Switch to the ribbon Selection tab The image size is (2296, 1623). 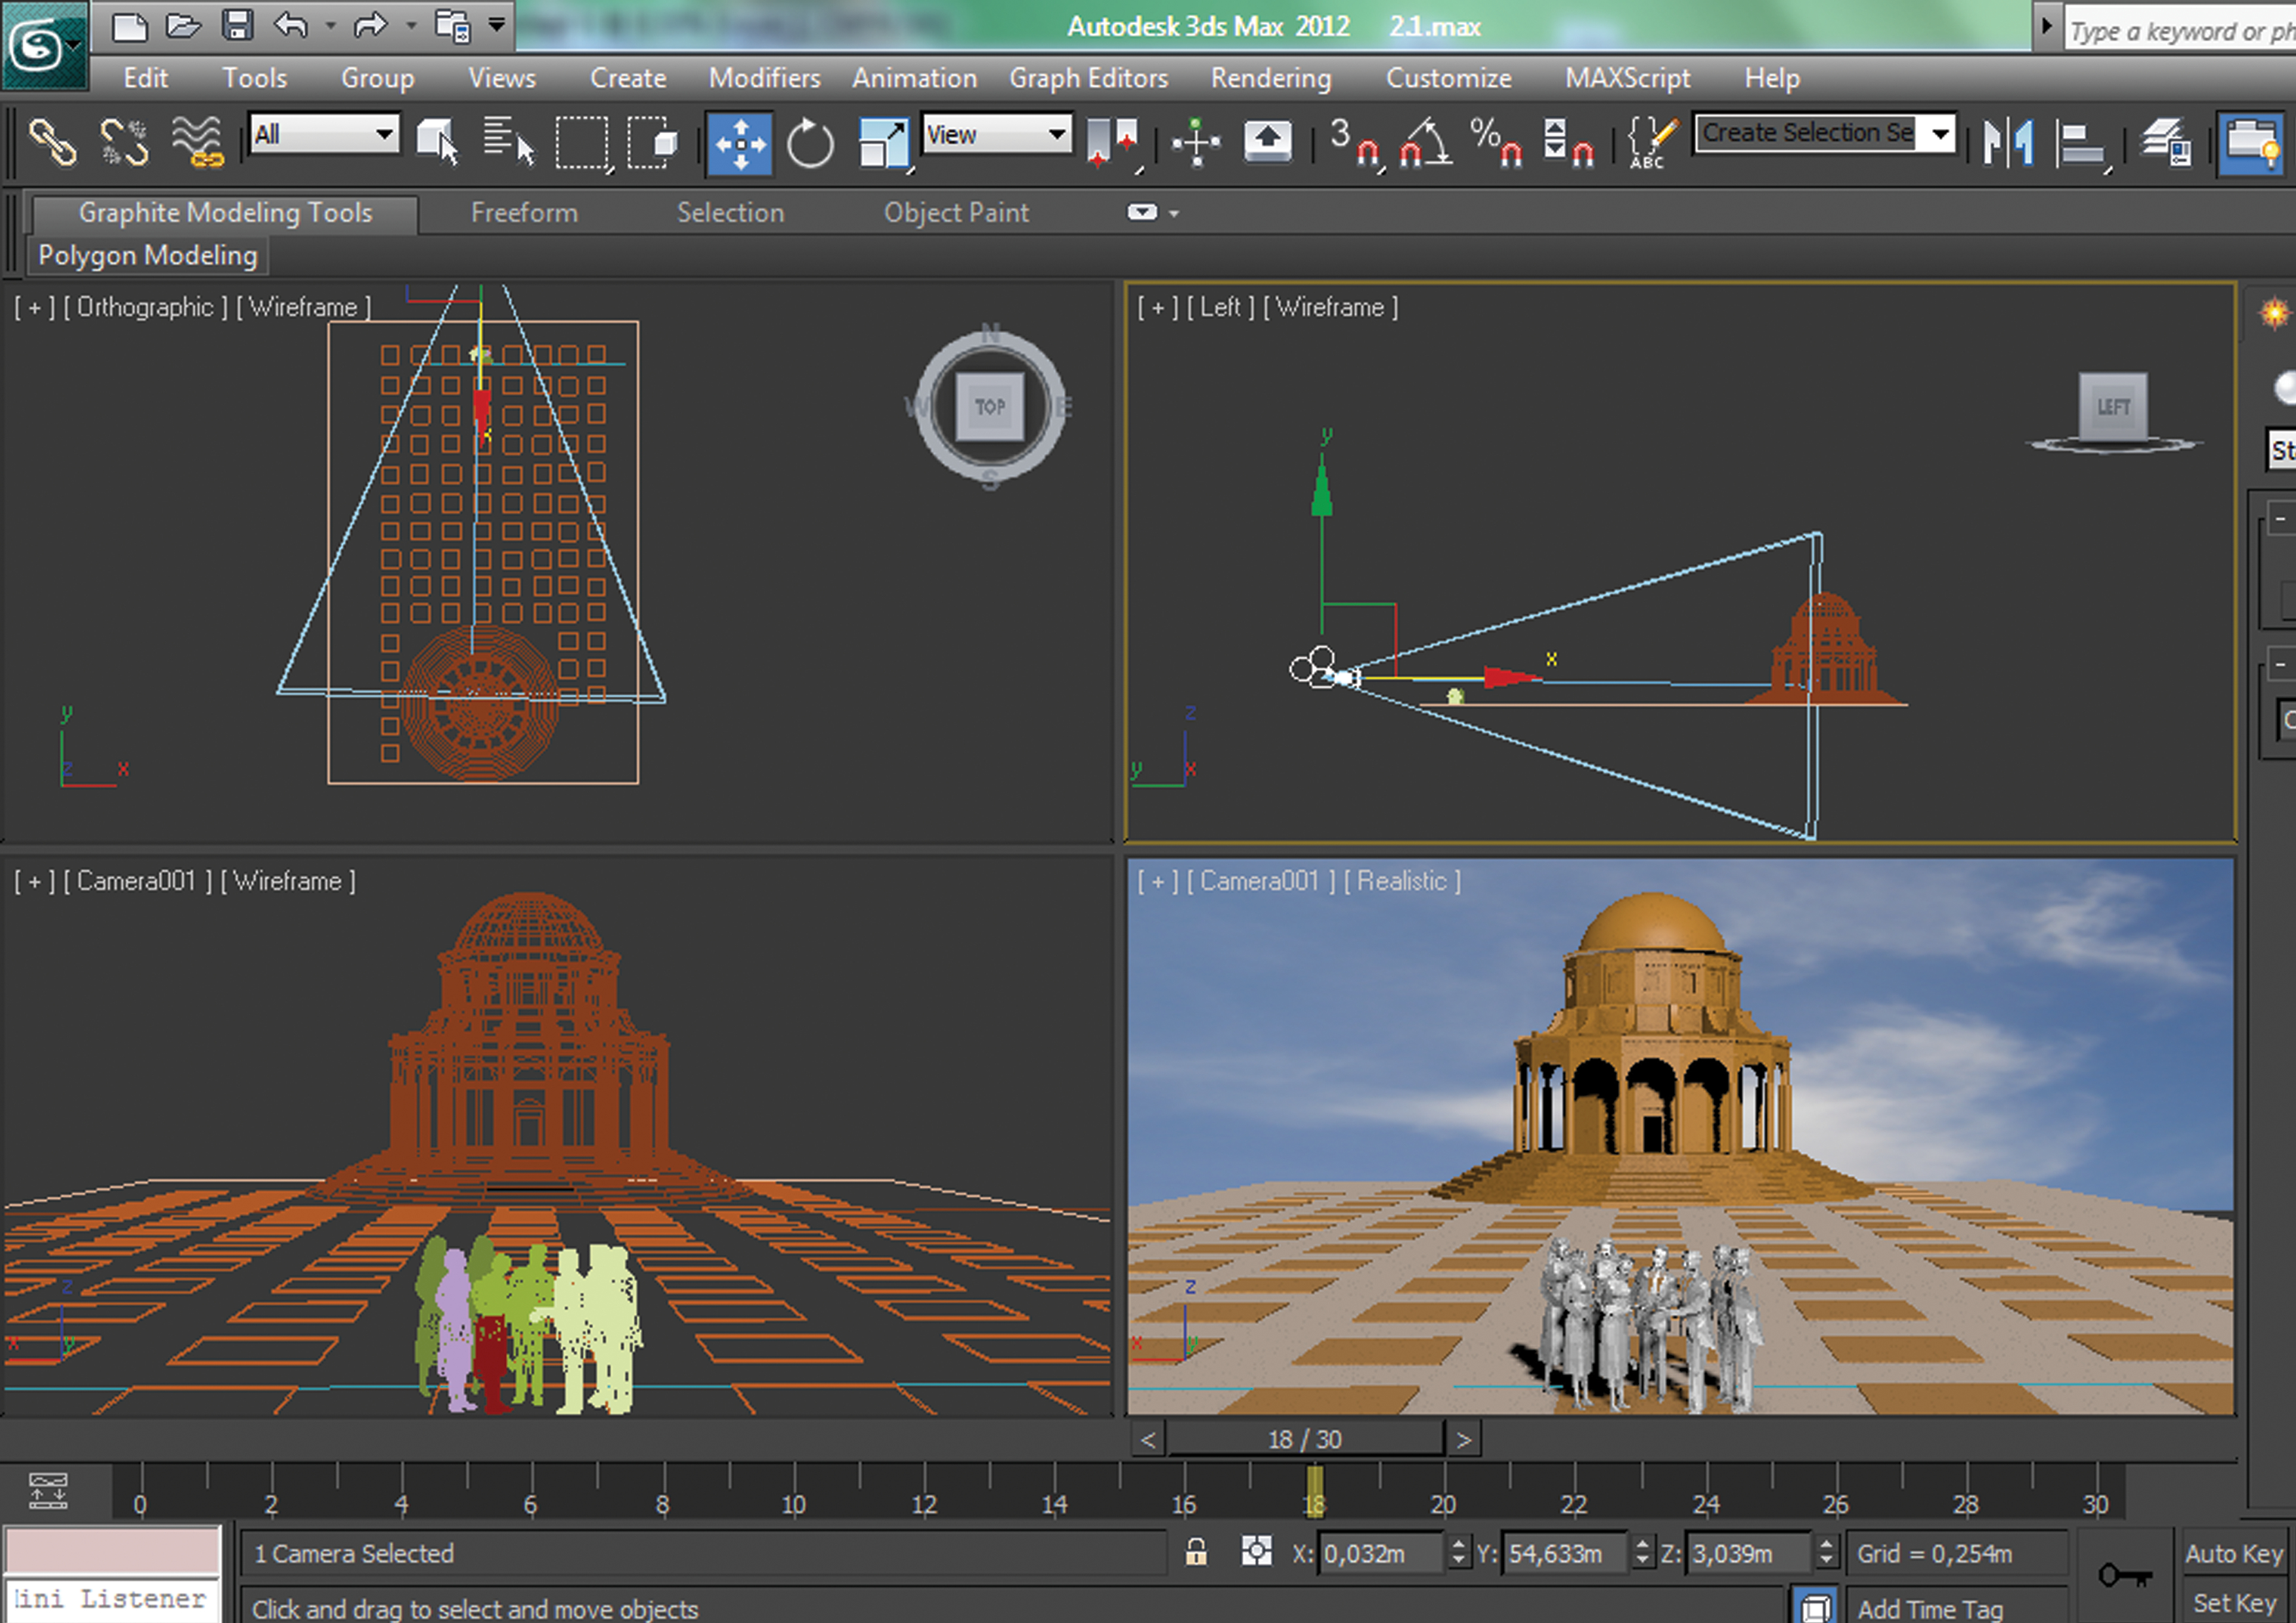[x=730, y=212]
